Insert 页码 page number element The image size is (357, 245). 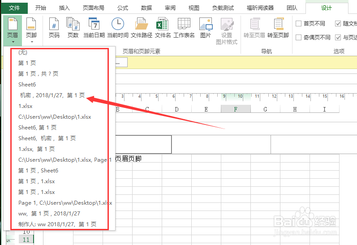54,28
